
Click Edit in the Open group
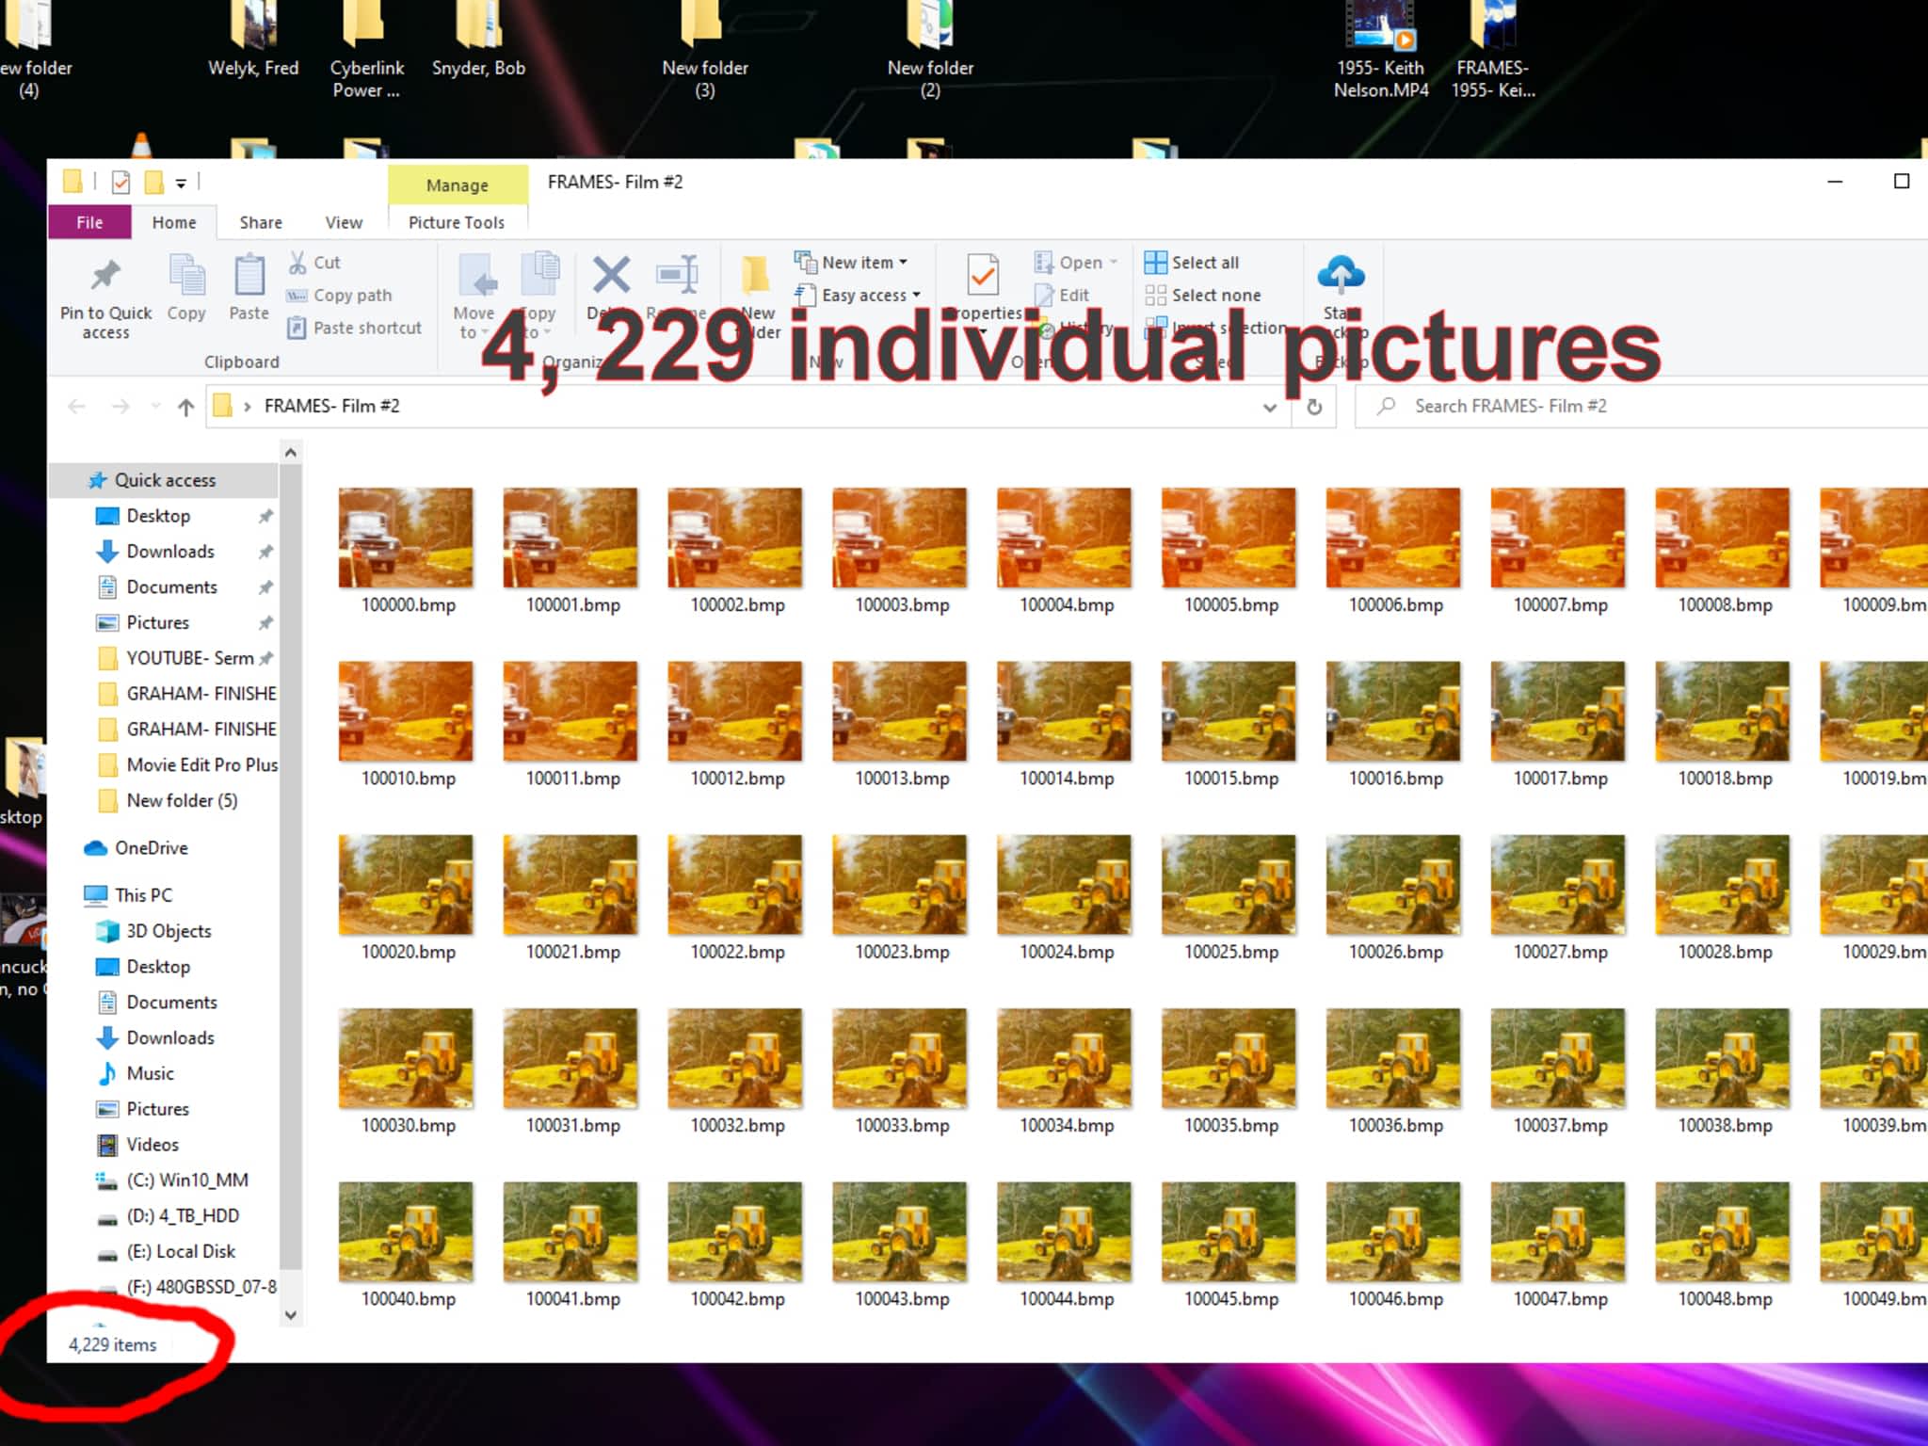[1062, 296]
